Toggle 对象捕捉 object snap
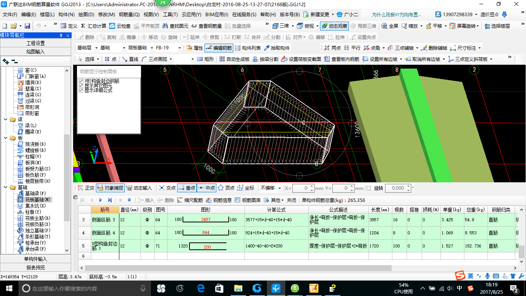 click(x=110, y=188)
